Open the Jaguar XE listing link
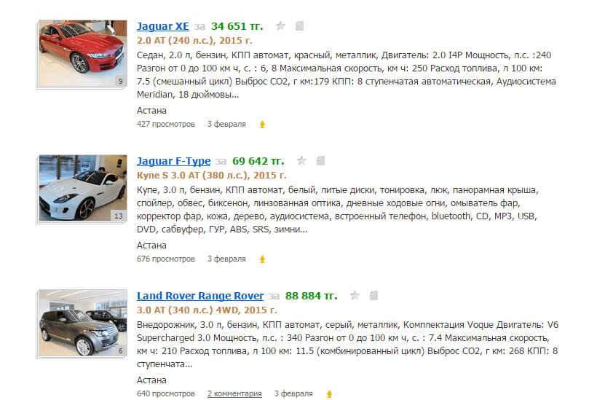Screen dimensions: 605x400 [163, 26]
